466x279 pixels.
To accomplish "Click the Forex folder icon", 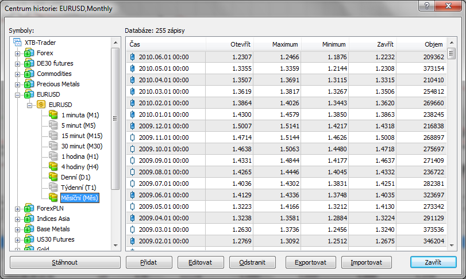I will [x=29, y=53].
